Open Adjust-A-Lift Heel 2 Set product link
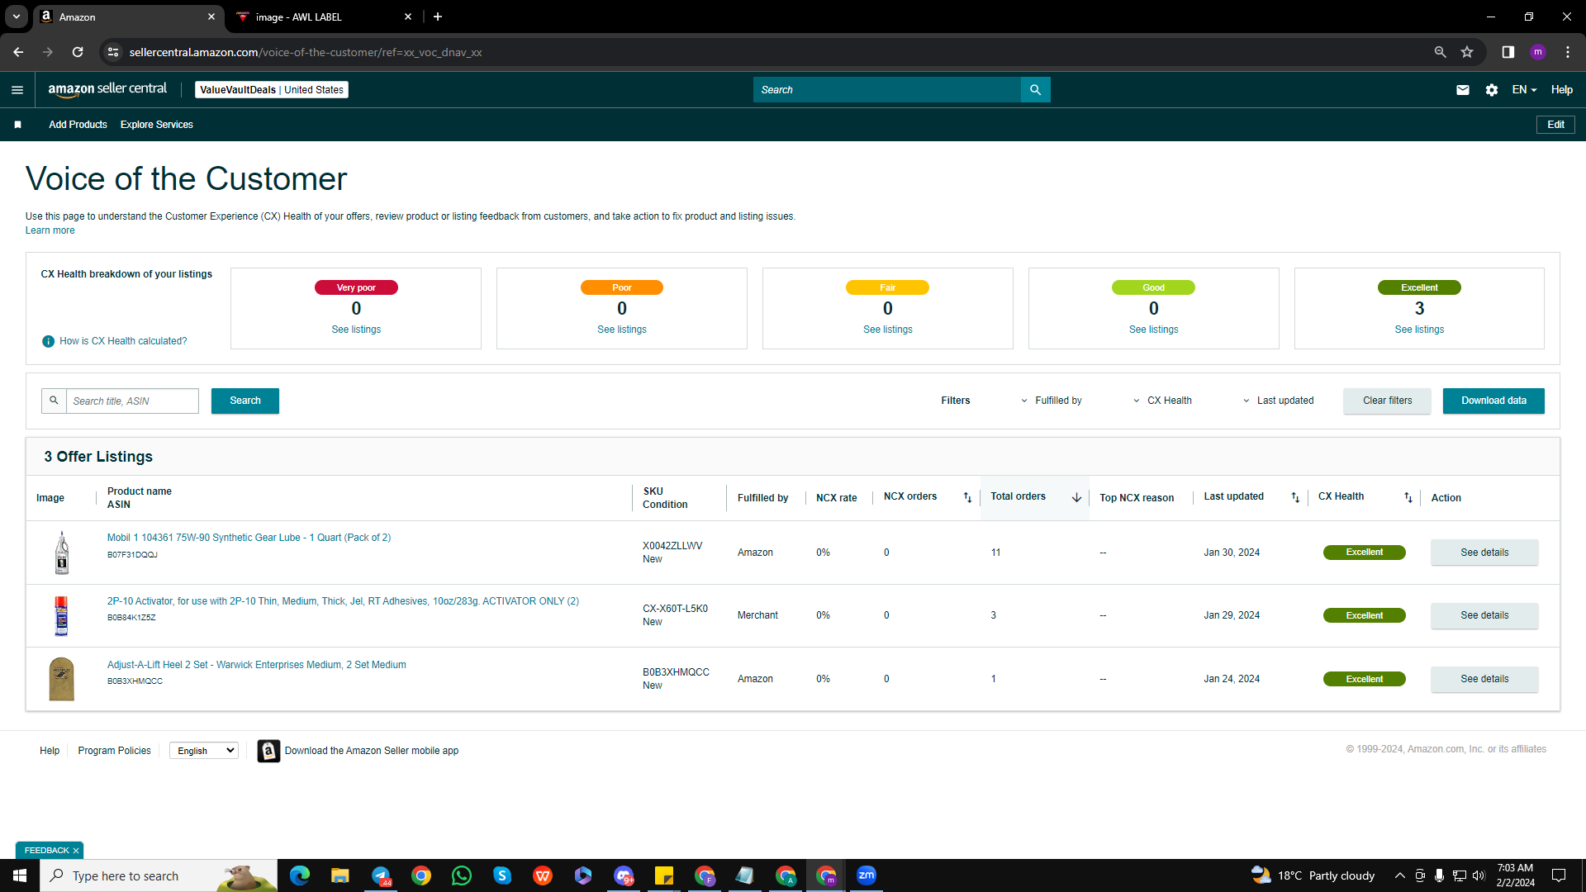 (256, 665)
